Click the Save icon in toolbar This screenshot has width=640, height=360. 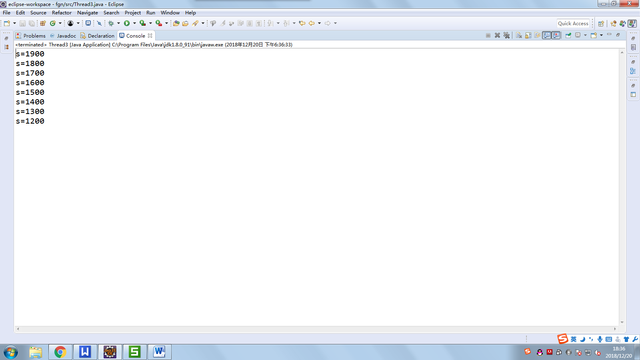(22, 24)
